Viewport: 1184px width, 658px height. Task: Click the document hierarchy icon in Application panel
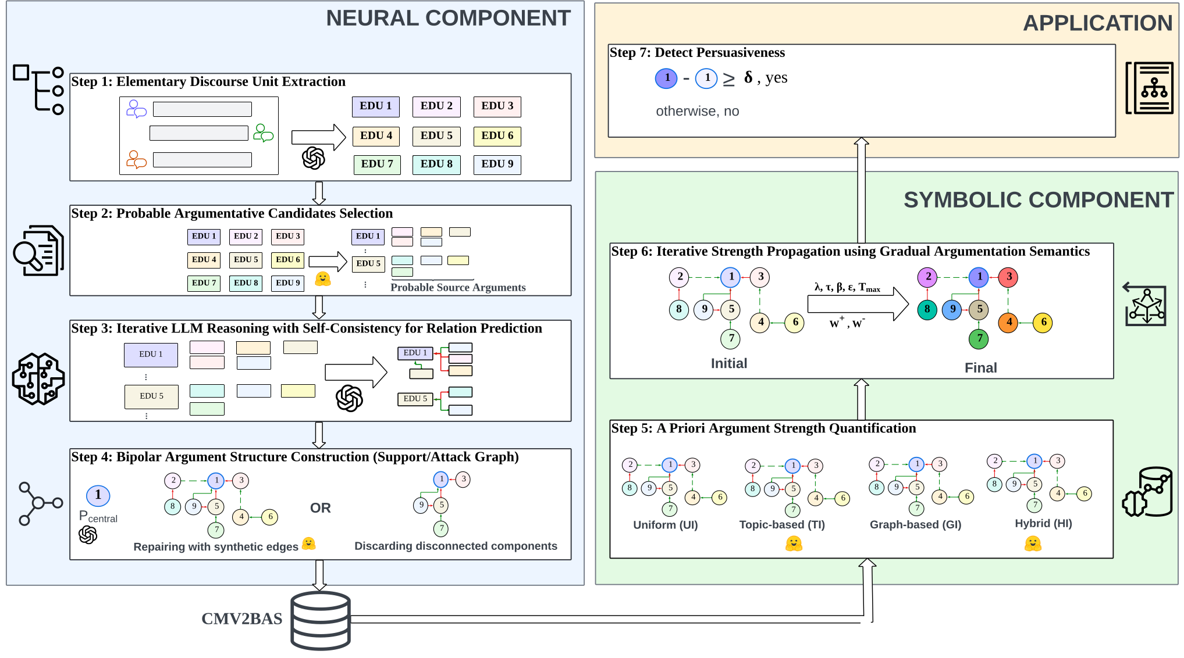pyautogui.click(x=1150, y=88)
